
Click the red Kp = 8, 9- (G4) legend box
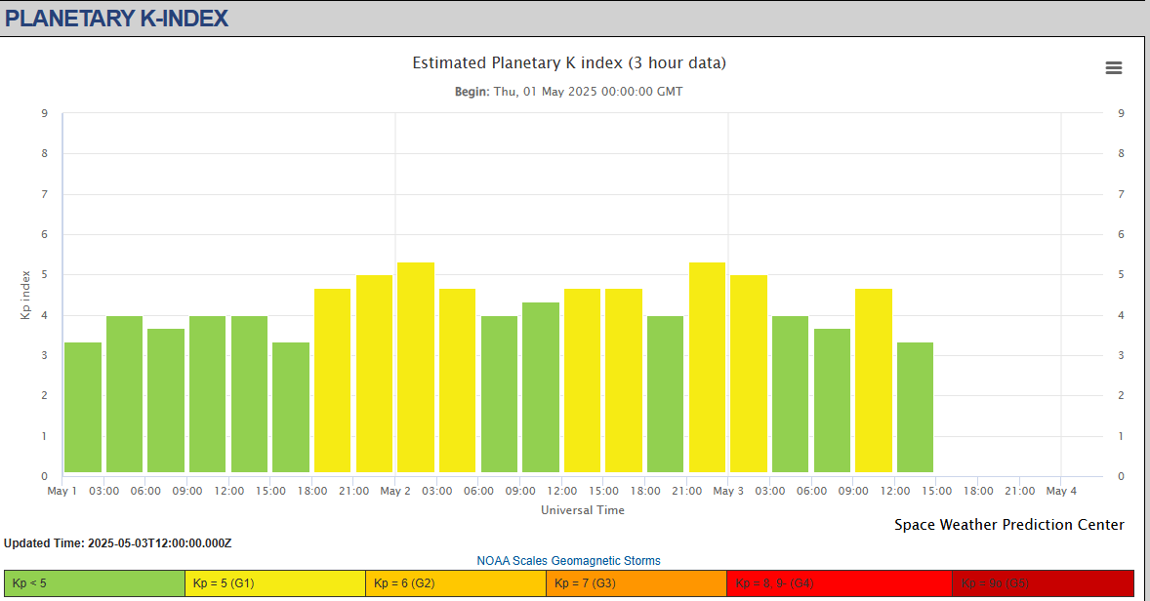(839, 583)
